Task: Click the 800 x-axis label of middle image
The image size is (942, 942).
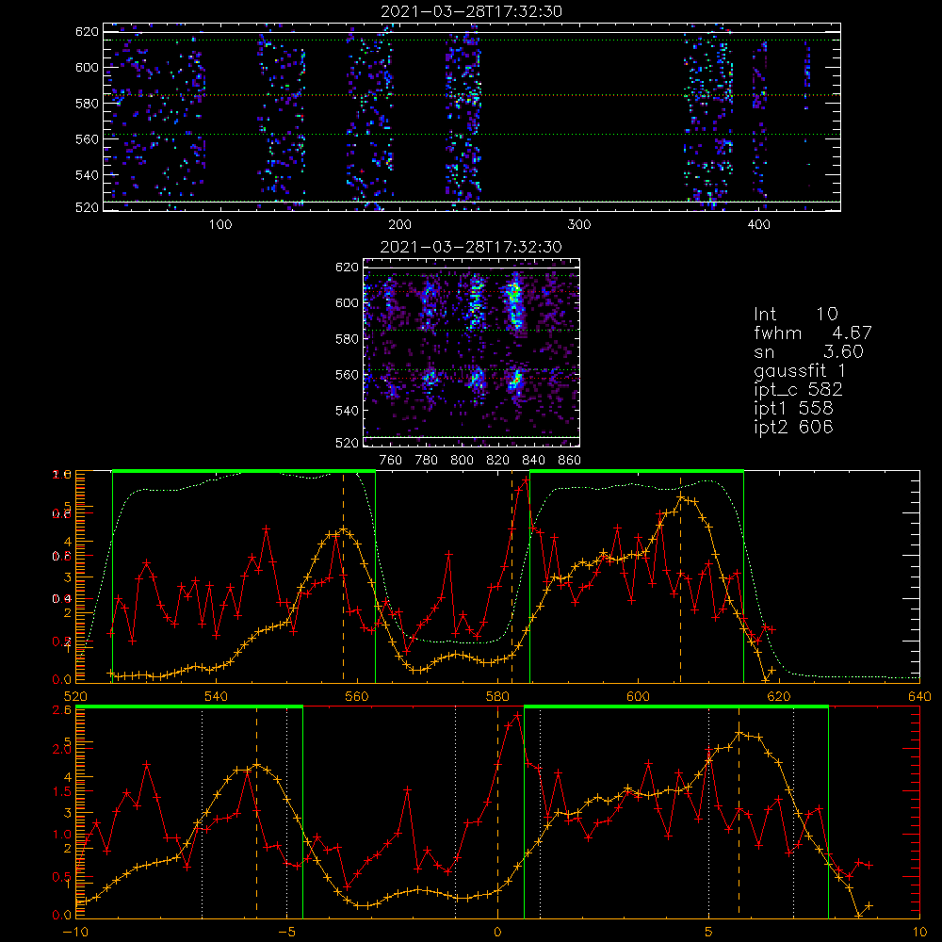Action: [x=462, y=461]
